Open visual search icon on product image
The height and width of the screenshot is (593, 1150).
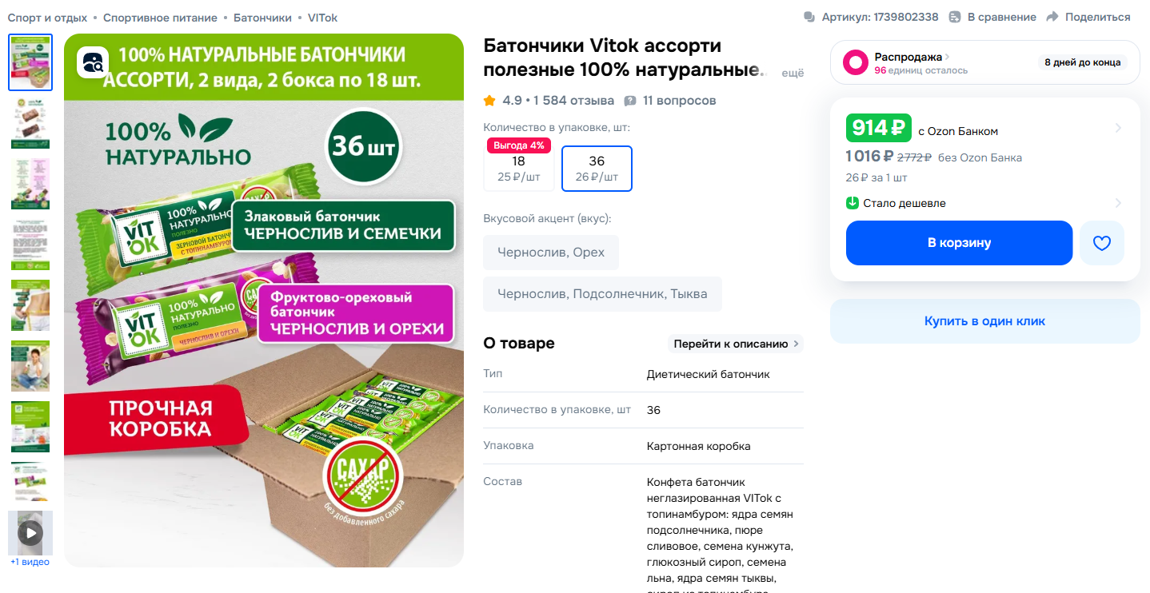(x=93, y=62)
